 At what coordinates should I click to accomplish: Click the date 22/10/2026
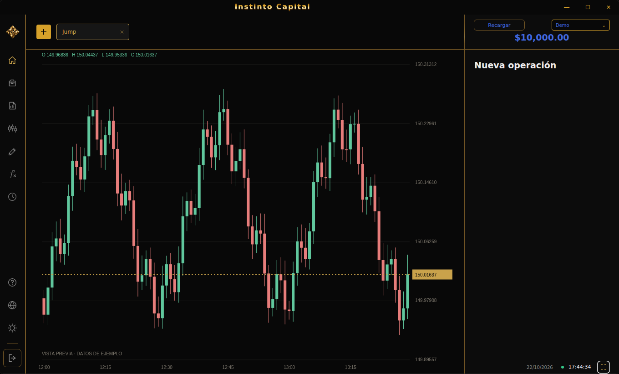click(x=540, y=367)
